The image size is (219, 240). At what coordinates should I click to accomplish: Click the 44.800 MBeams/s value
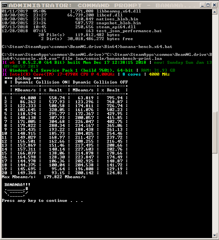(28, 98)
